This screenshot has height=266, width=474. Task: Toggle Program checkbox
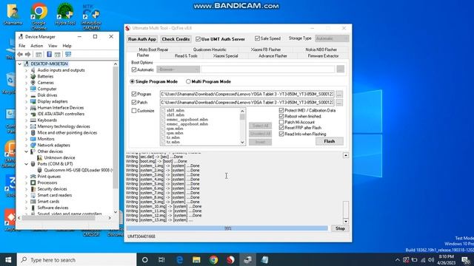click(134, 94)
